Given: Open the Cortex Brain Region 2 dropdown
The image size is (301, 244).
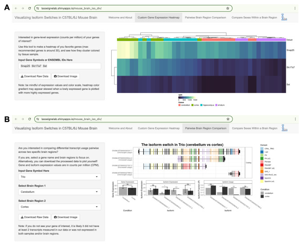Looking at the screenshot, I should click(x=60, y=207).
